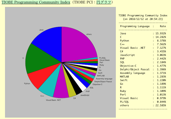Viewport: 171px width, 119px height.
Task: Click Visual Basic rate '0.979%'
Action: tap(161, 98)
